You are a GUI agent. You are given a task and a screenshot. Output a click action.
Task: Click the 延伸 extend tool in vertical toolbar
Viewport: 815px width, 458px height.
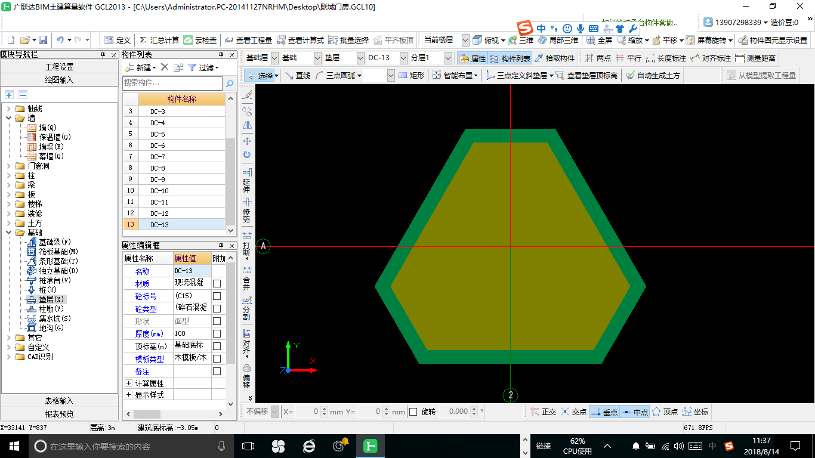[x=247, y=180]
